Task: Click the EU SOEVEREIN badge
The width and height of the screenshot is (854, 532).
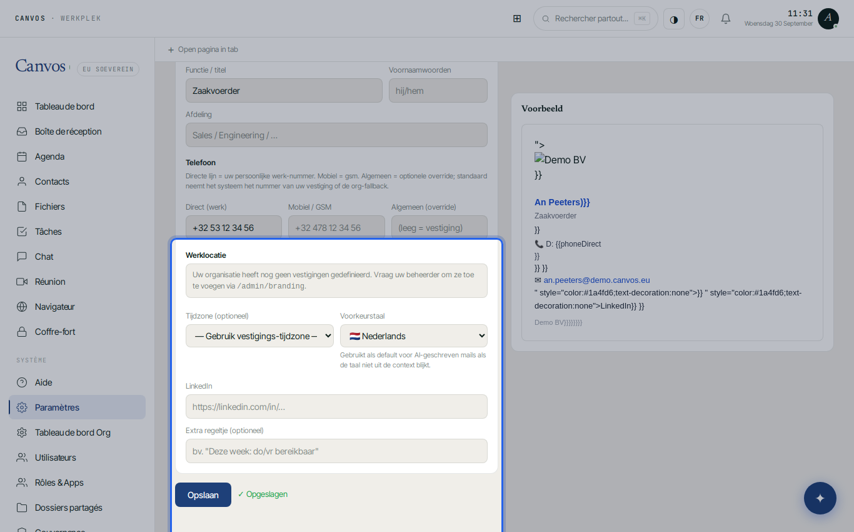Action: tap(108, 69)
